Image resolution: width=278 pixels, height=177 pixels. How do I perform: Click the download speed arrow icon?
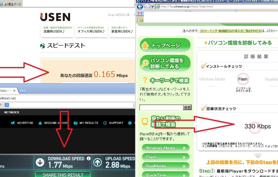pos(40,162)
